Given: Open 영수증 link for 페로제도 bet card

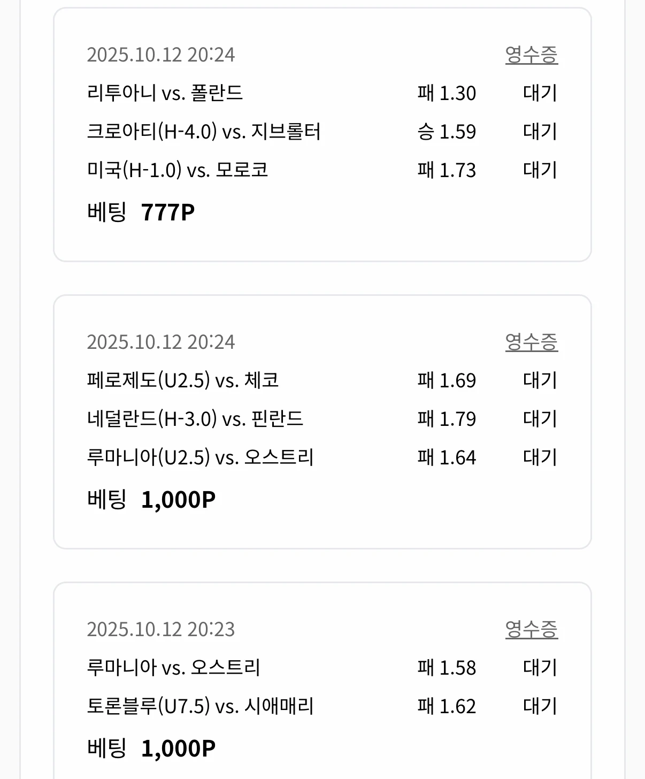Looking at the screenshot, I should [x=531, y=342].
